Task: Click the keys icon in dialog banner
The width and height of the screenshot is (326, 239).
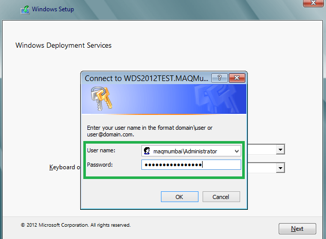Action: pos(101,98)
